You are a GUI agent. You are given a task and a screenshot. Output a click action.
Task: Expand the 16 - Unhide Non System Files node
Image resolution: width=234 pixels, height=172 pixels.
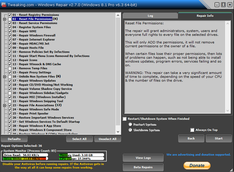click(x=4, y=76)
